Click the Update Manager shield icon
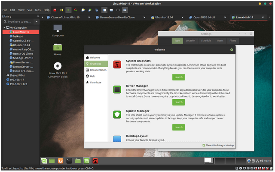Image resolution: width=275 pixels, height=172 pixels. pos(117,115)
